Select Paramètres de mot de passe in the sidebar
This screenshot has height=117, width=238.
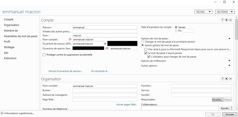(21, 36)
